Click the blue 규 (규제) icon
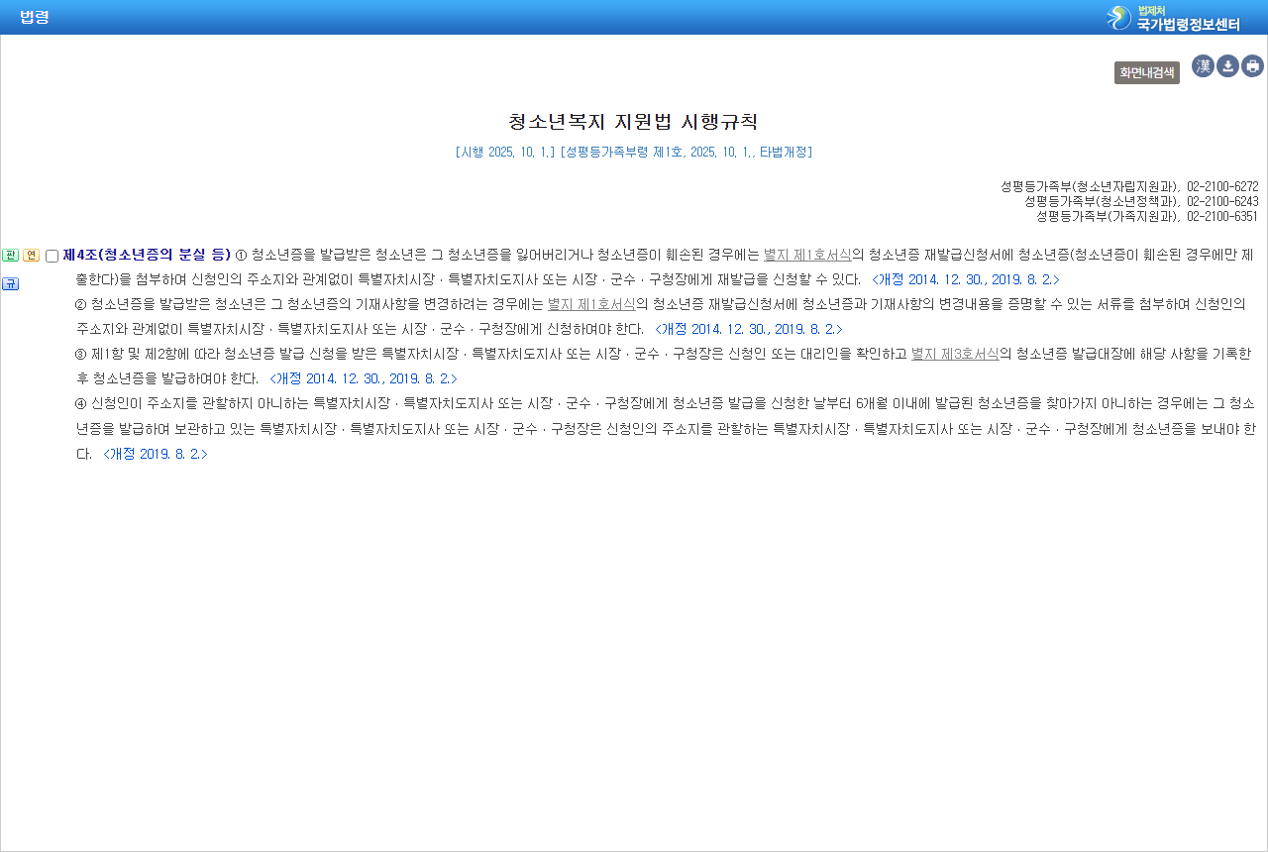This screenshot has width=1268, height=852. pyautogui.click(x=11, y=284)
